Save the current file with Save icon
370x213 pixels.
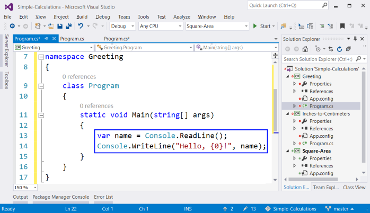tap(60, 26)
